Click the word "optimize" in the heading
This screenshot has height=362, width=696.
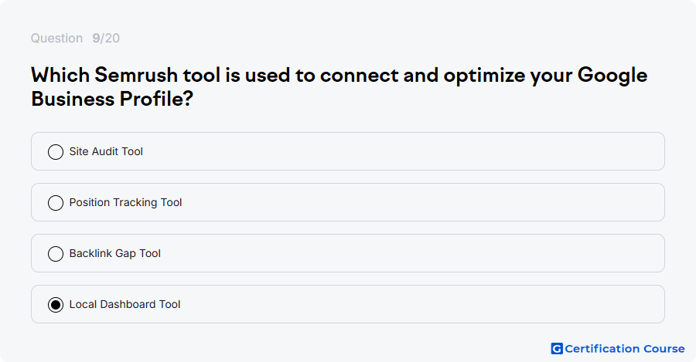click(x=484, y=76)
